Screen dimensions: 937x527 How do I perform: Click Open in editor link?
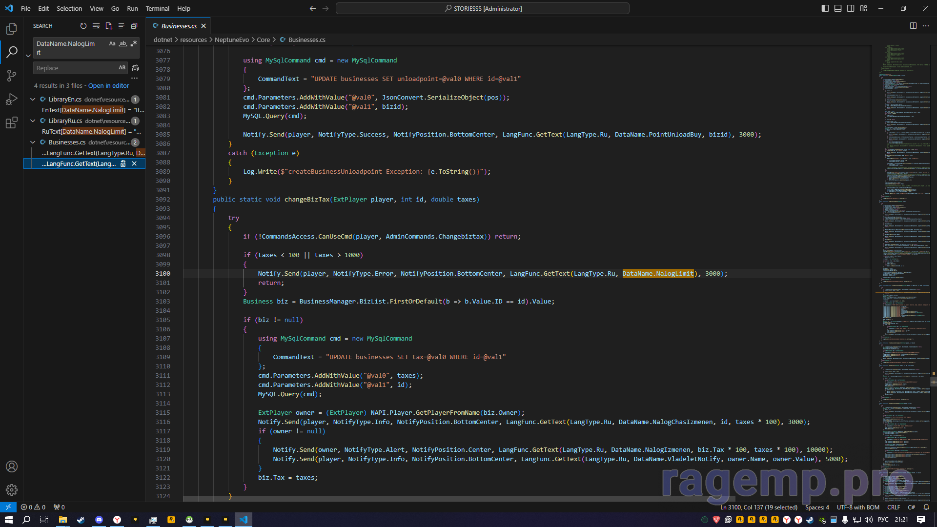point(108,85)
